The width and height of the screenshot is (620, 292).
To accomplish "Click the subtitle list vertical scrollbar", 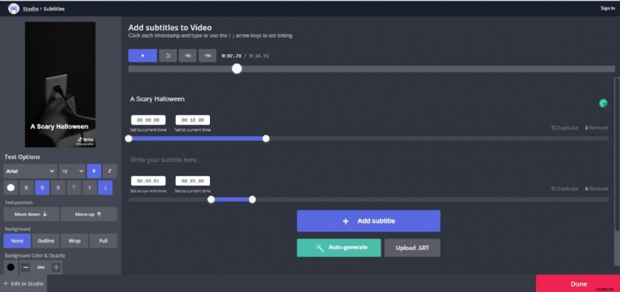I will click(617, 153).
